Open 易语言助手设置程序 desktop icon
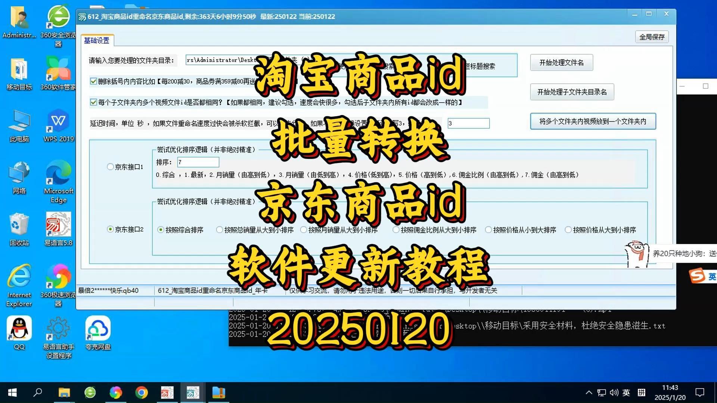Viewport: 717px width, 403px height. click(57, 328)
